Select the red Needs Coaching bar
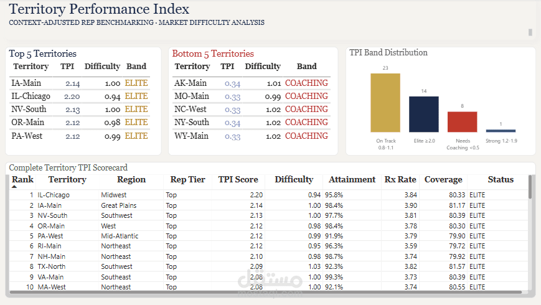The image size is (541, 305). [462, 121]
